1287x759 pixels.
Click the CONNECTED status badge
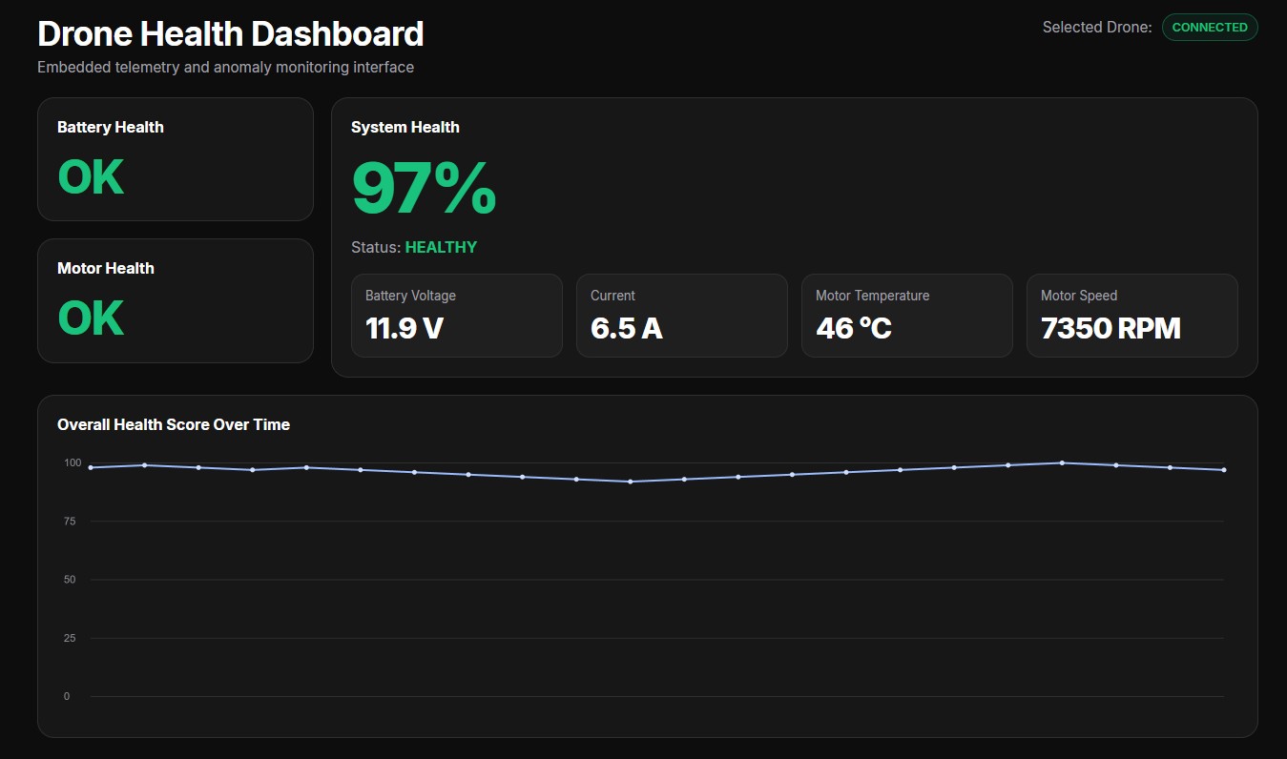[x=1210, y=28]
